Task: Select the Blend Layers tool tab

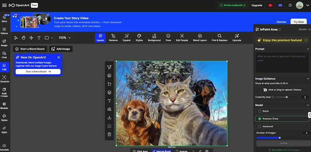Action: (200, 38)
